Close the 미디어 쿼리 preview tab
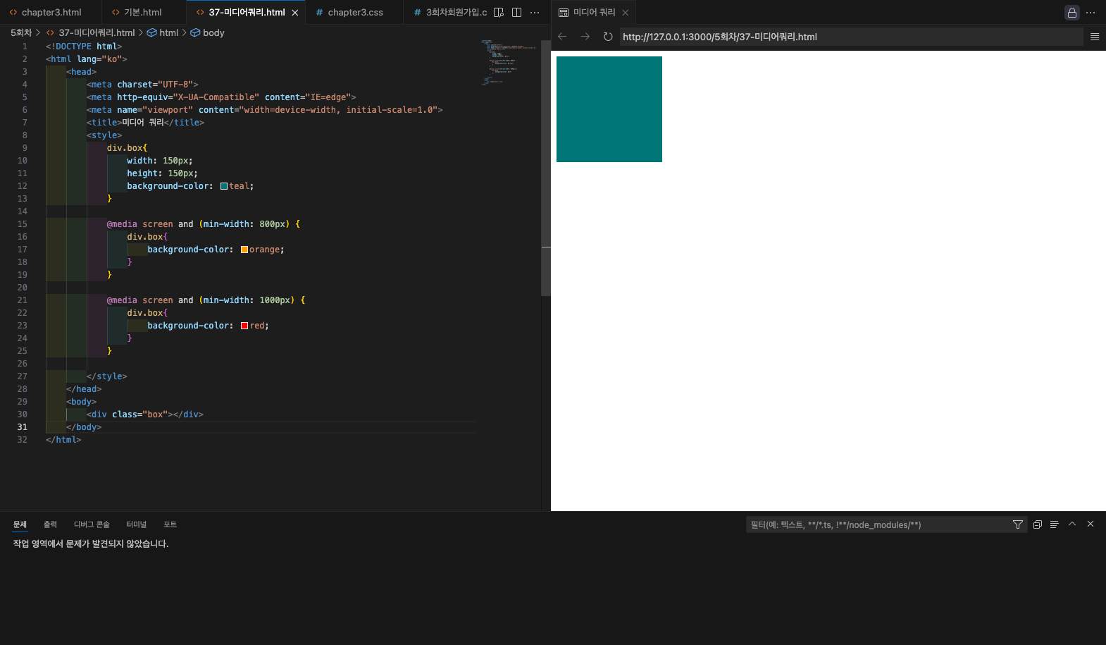Screen dimensions: 1106x645 625,13
